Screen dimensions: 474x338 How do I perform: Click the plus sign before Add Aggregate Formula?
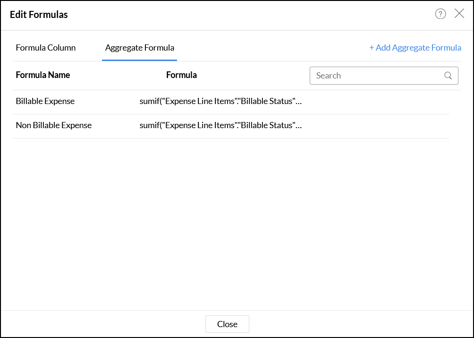point(372,48)
